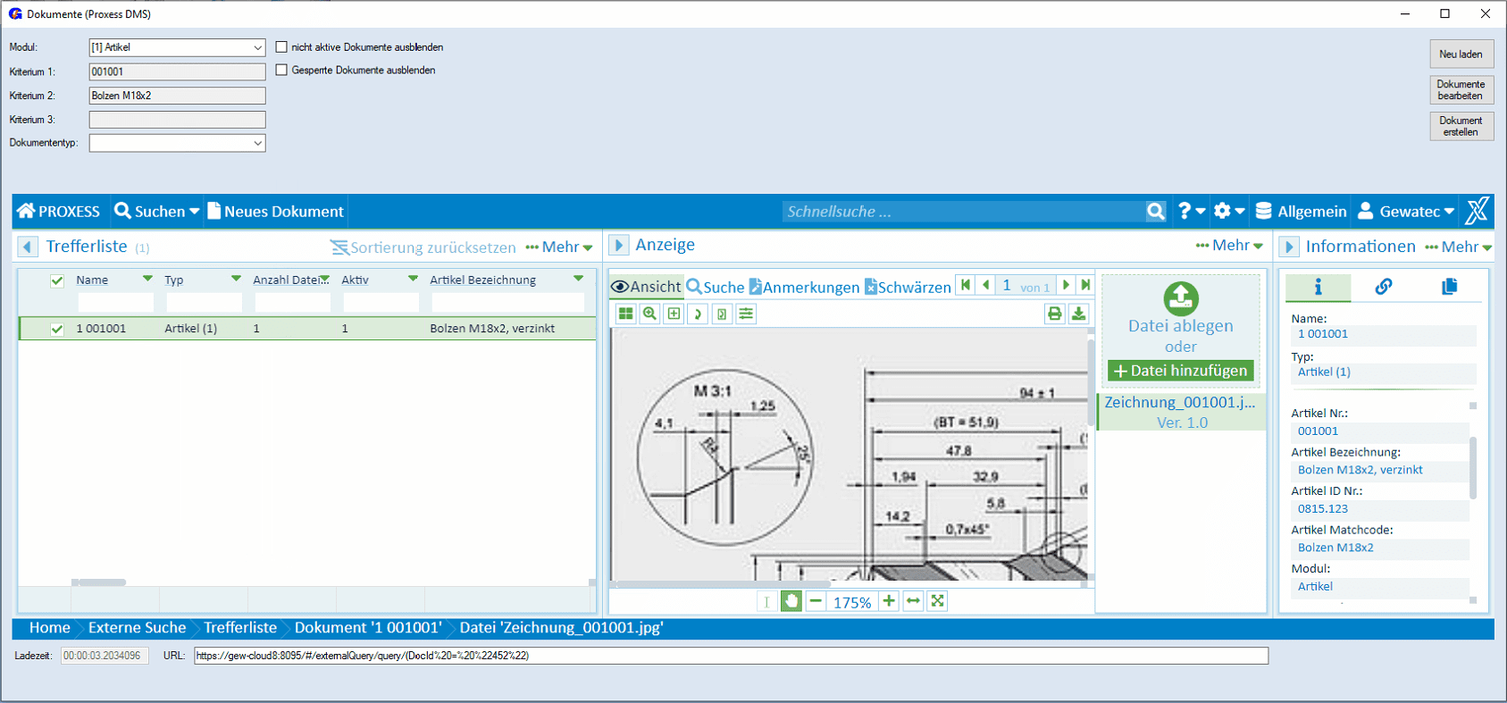
Task: Click into the Schnellsuche field
Action: [963, 212]
